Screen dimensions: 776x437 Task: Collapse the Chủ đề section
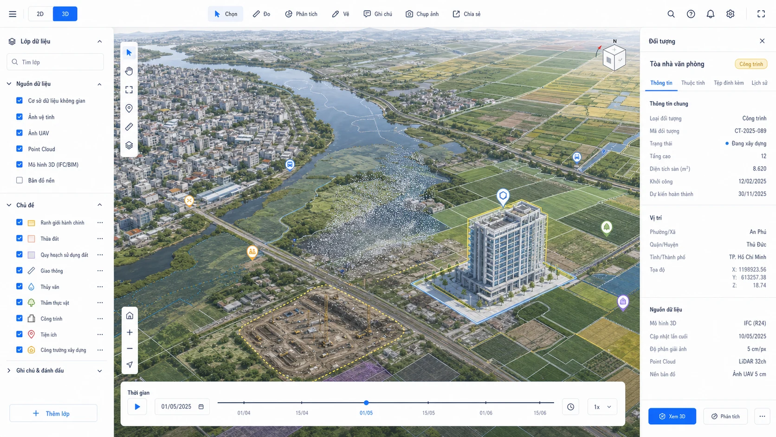99,205
